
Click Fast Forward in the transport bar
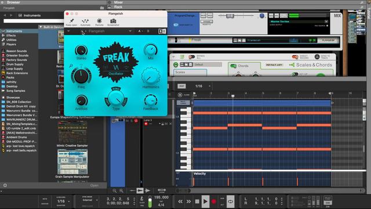pos(188,201)
